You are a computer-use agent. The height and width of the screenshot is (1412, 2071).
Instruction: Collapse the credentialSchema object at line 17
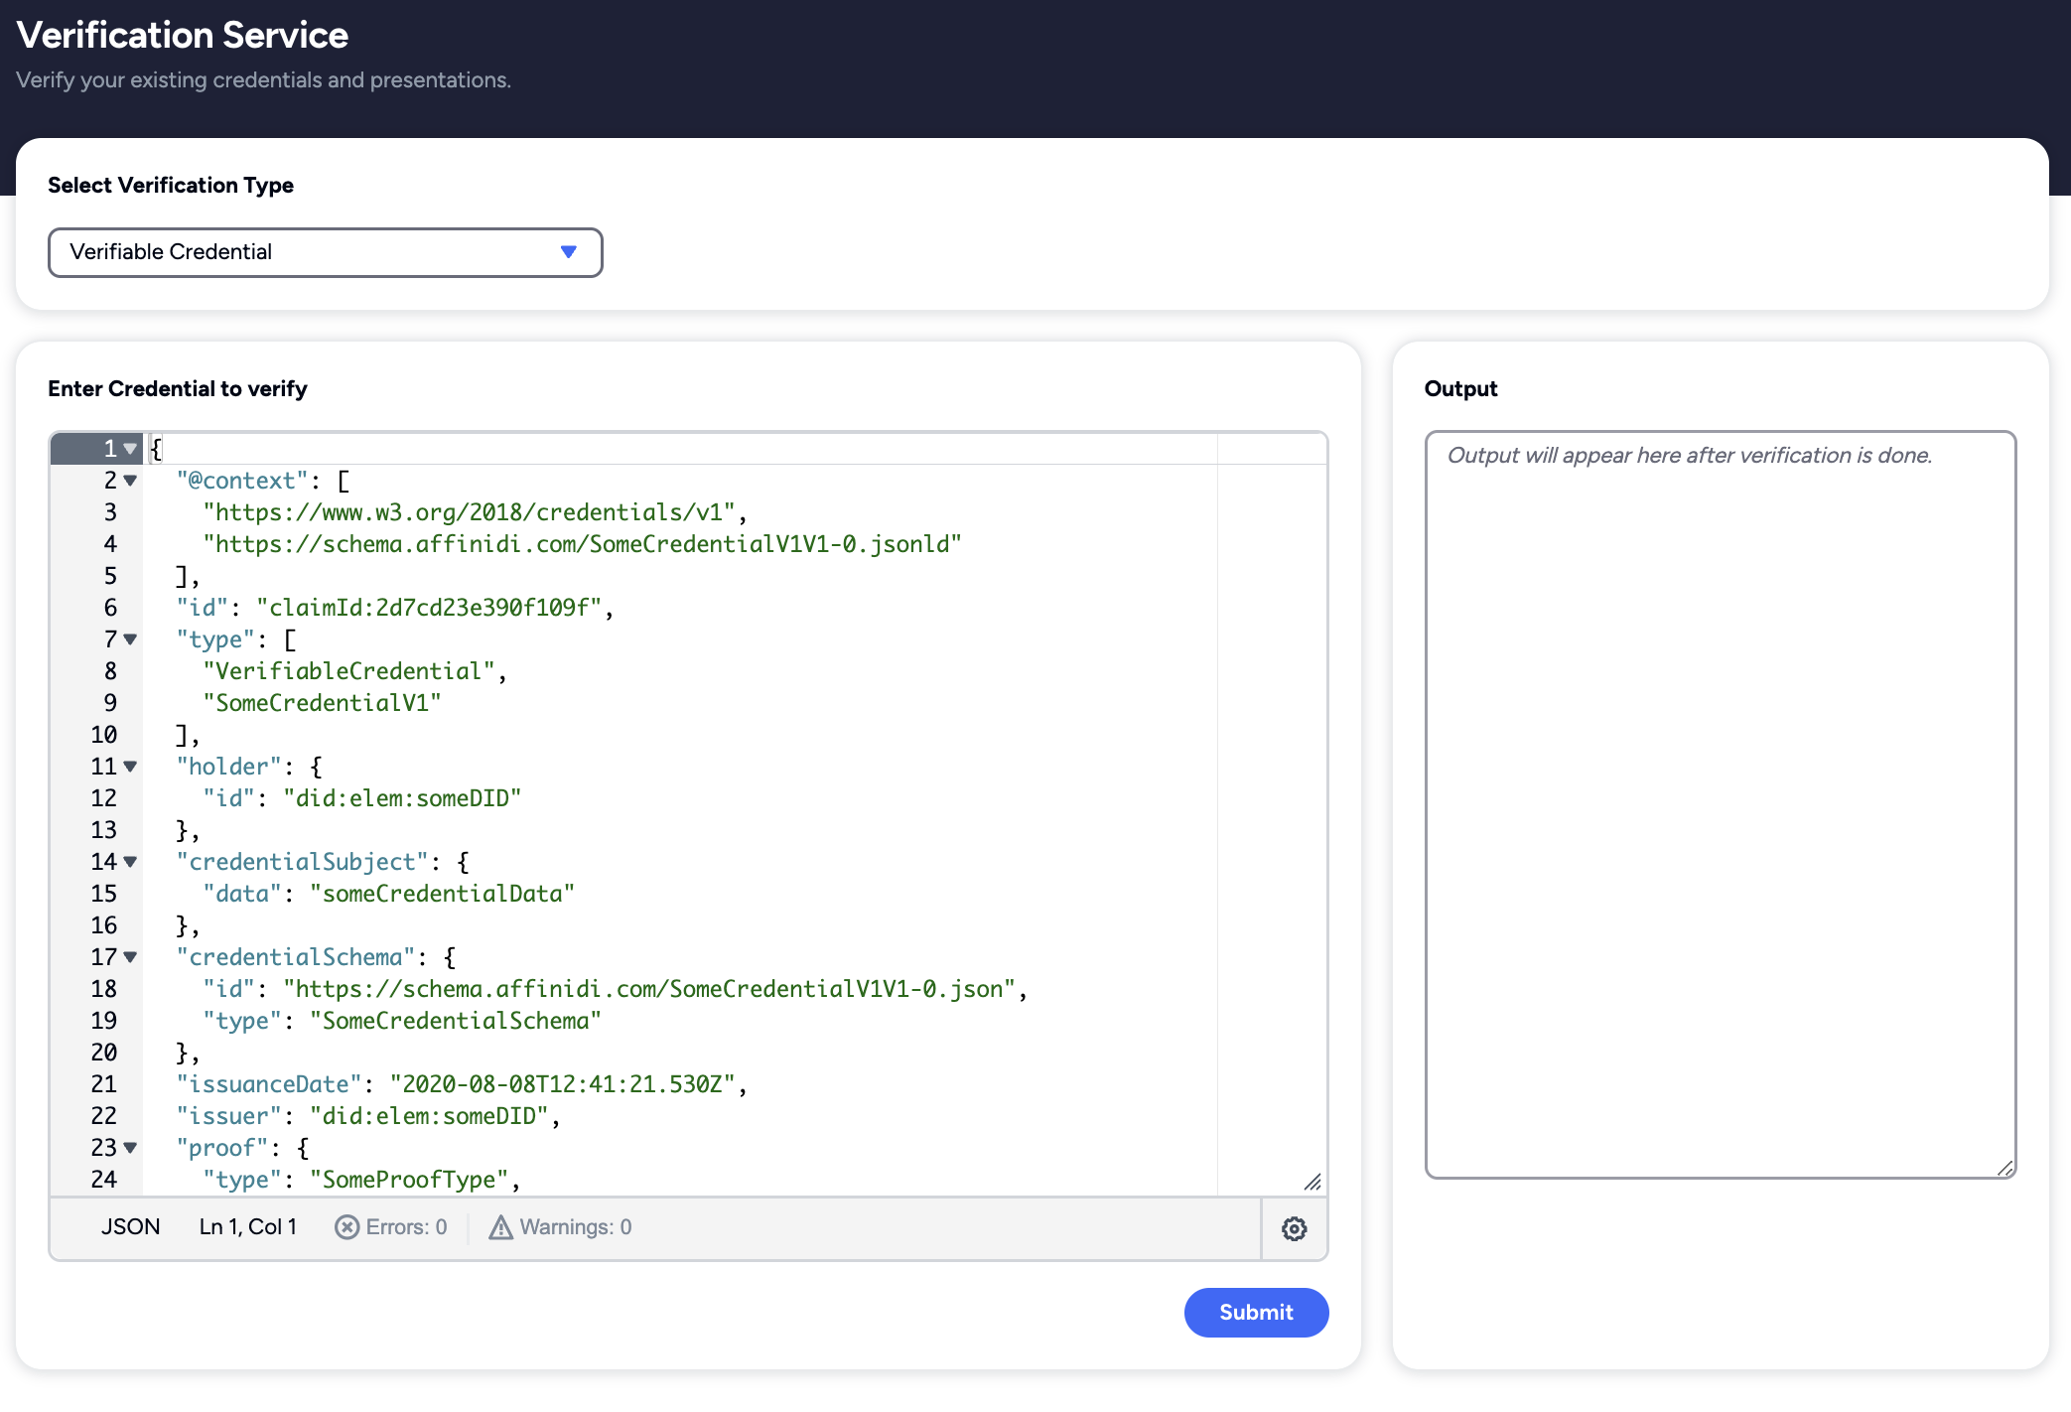(130, 957)
